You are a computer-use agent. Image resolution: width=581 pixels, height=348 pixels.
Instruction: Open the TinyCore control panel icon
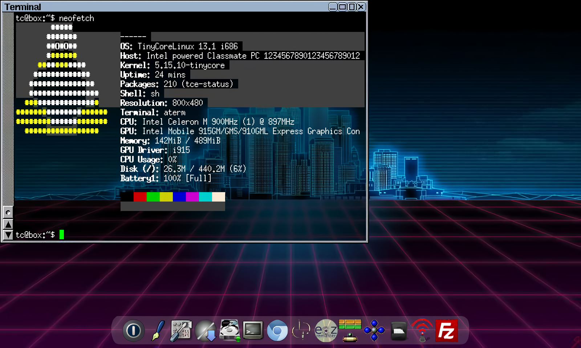point(180,330)
